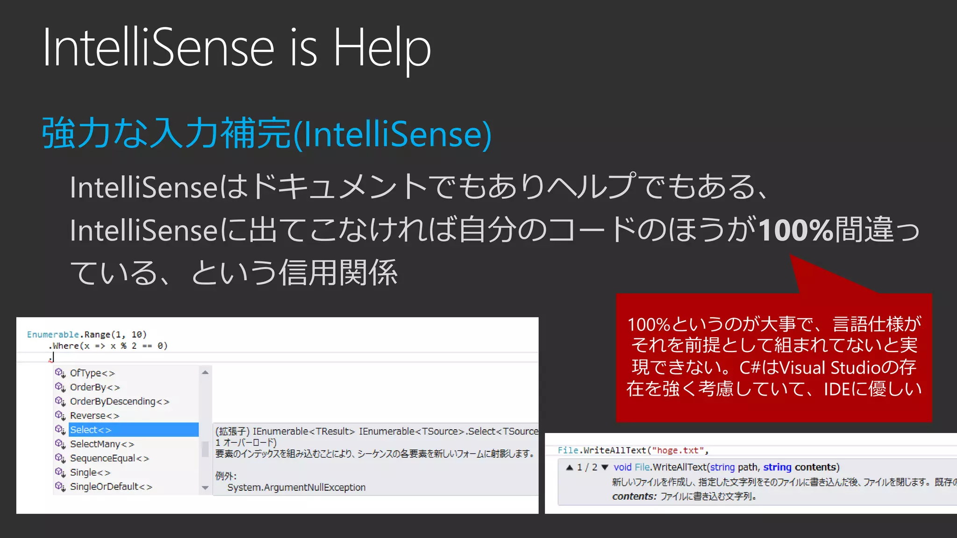
Task: Show next WriteAllText overload with the down arrow
Action: (605, 467)
